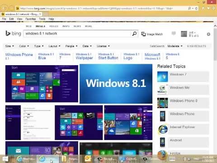The image size is (217, 163).
Task: Open the large Windows 8.1 blue image
Action: 116,84
